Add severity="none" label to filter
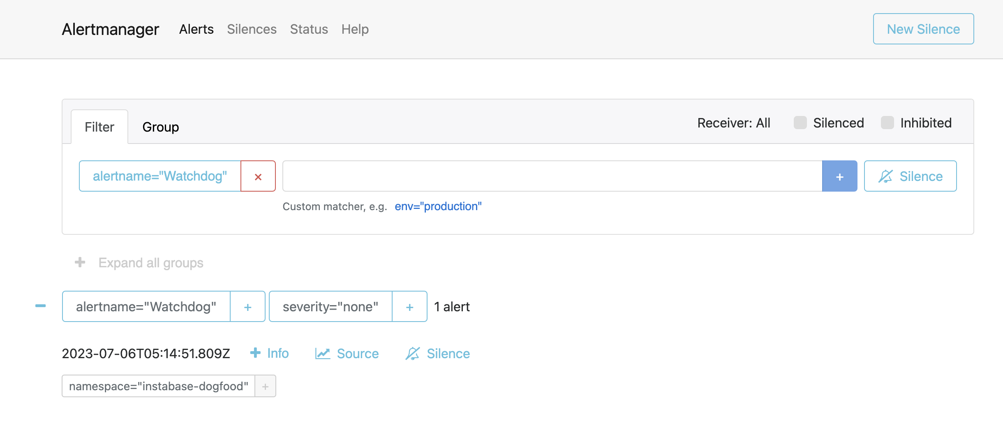The width and height of the screenshot is (1003, 440). (x=409, y=306)
